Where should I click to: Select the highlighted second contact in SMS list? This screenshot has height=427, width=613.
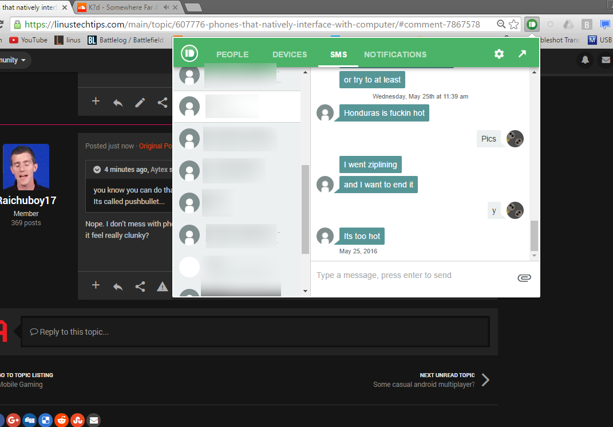point(237,107)
